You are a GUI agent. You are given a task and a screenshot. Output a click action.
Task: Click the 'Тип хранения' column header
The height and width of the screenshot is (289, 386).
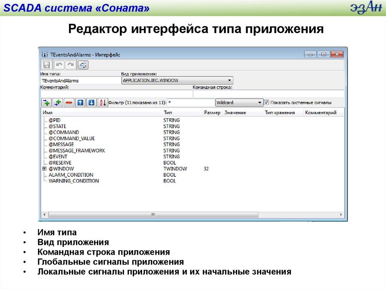point(279,113)
